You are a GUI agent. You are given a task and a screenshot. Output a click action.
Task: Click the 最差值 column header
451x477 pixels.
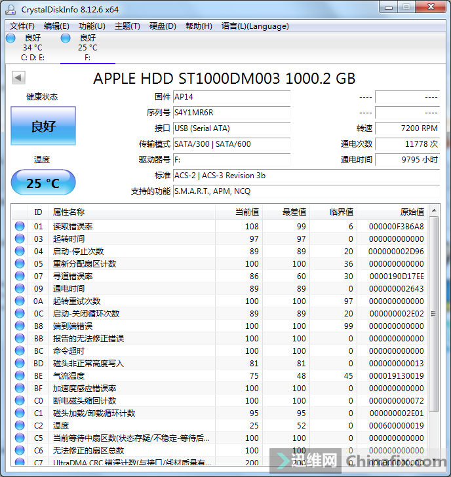[286, 212]
